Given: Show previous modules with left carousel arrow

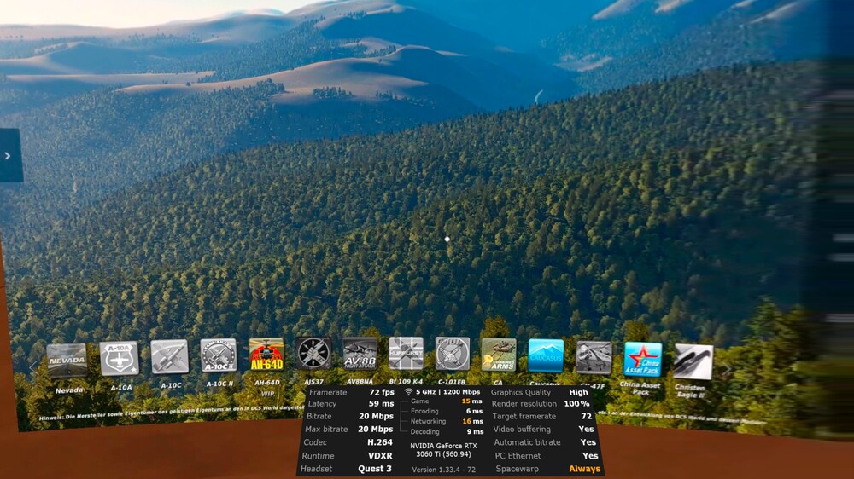Looking at the screenshot, I should coord(34,368).
